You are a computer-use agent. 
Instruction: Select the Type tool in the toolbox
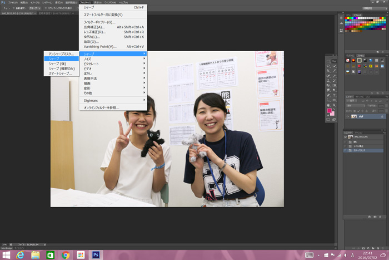(x=333, y=95)
